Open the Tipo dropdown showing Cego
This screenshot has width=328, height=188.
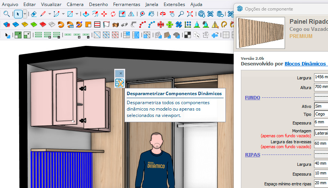click(320, 114)
